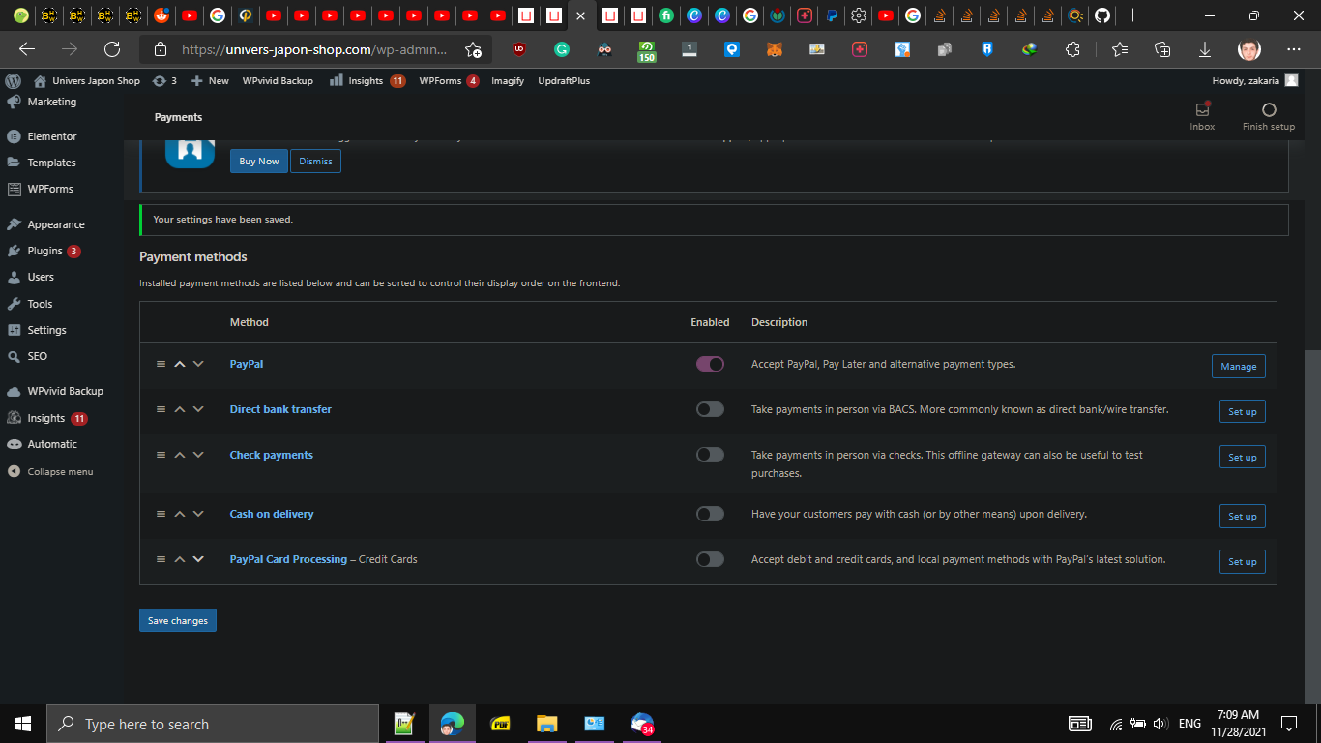Open Templates in the sidebar
Screen dimensions: 1321x743
tap(51, 163)
